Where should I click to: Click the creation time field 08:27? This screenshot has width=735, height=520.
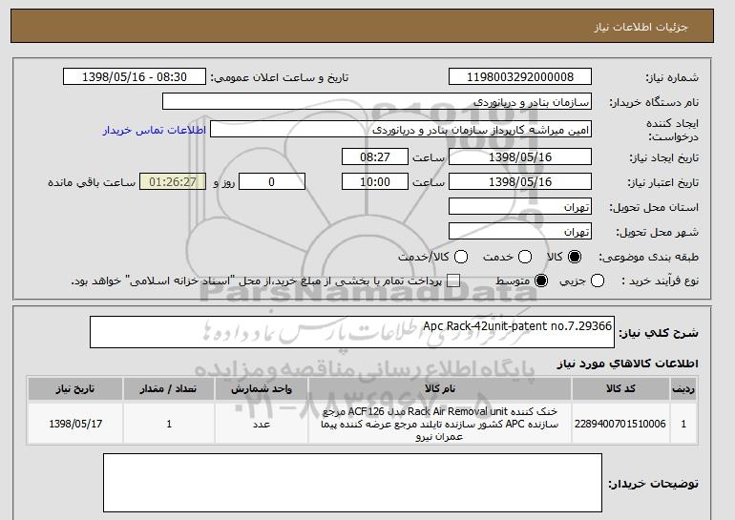point(375,156)
